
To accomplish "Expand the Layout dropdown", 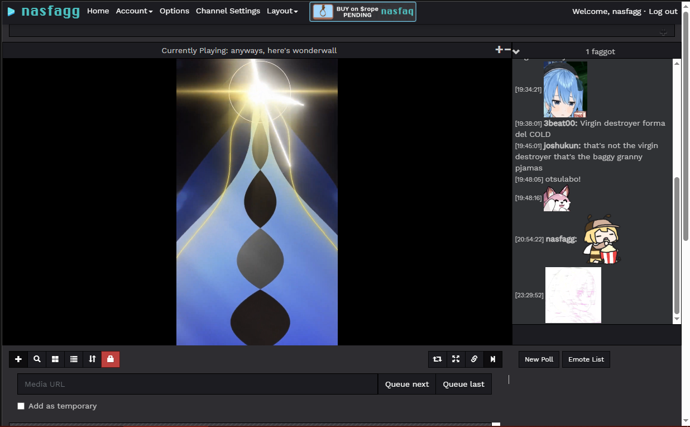I will click(282, 11).
